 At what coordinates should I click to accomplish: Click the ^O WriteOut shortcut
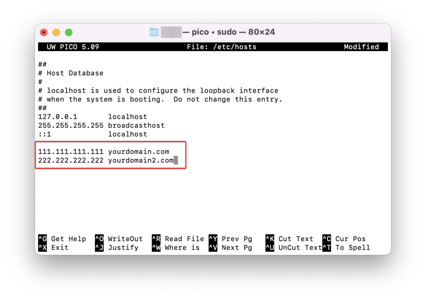119,239
